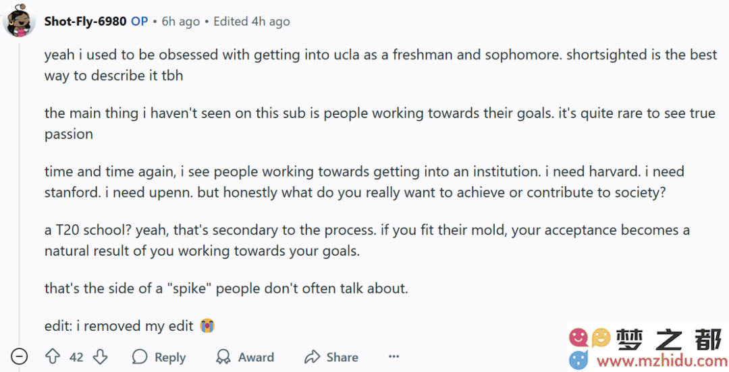Collapse the comment thread with the minus circle
The image size is (729, 372).
tap(19, 356)
